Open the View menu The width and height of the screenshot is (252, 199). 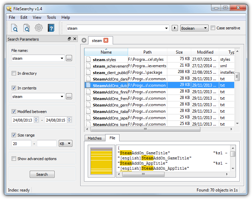37,17
